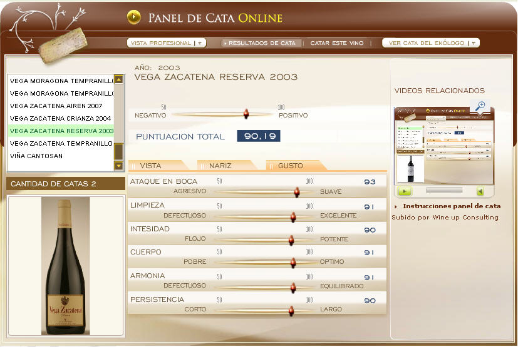
Task: Select Vega Zacatena Crianza 2004 in list
Action: click(x=61, y=118)
